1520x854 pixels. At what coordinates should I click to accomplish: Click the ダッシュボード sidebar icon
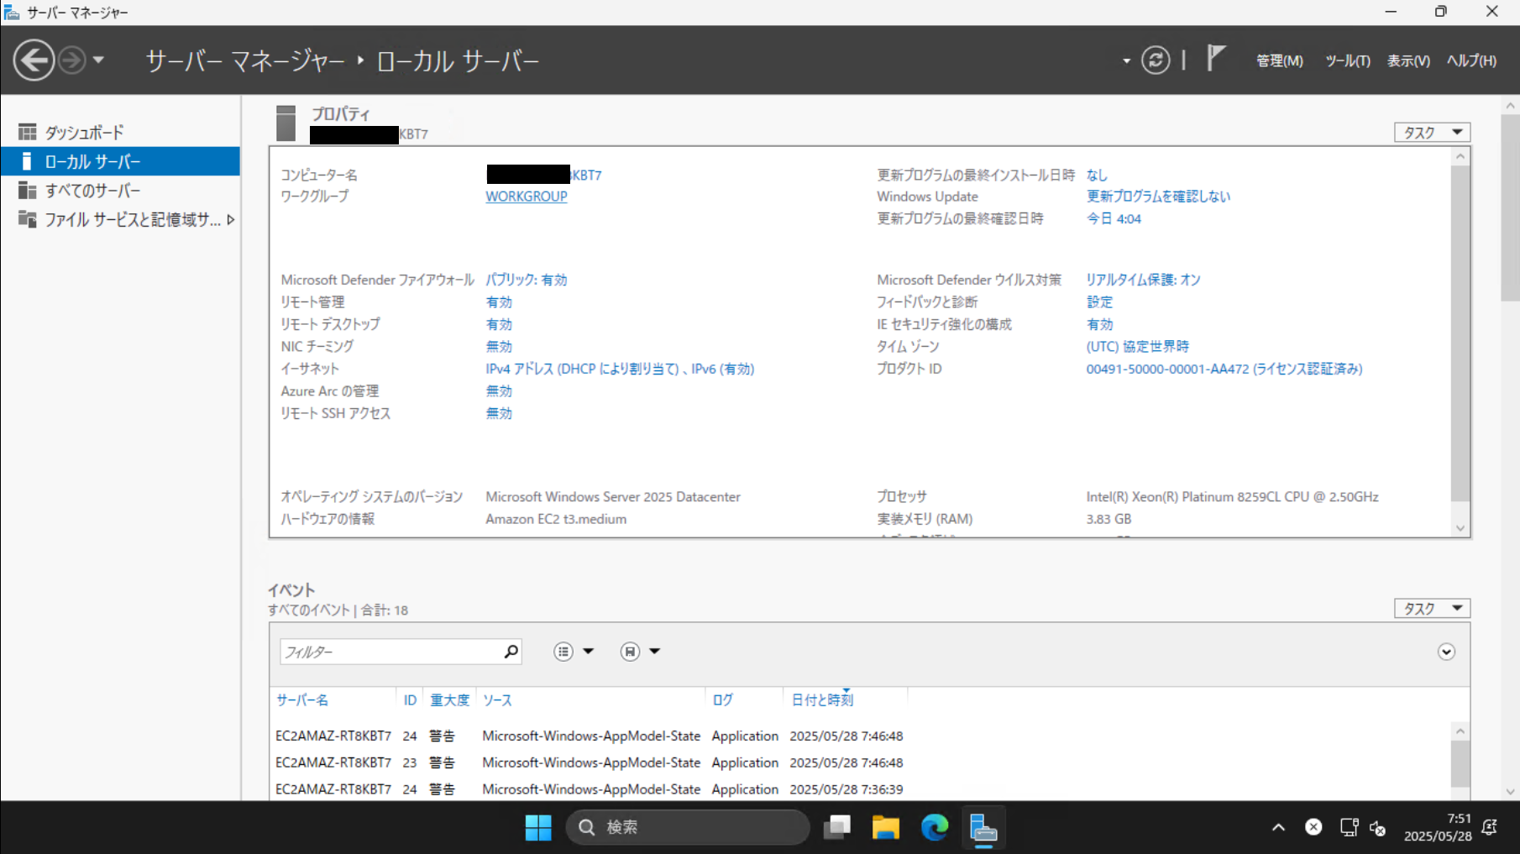click(28, 133)
